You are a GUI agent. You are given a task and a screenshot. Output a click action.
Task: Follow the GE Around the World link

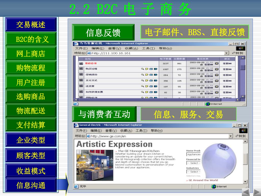tap(203, 180)
